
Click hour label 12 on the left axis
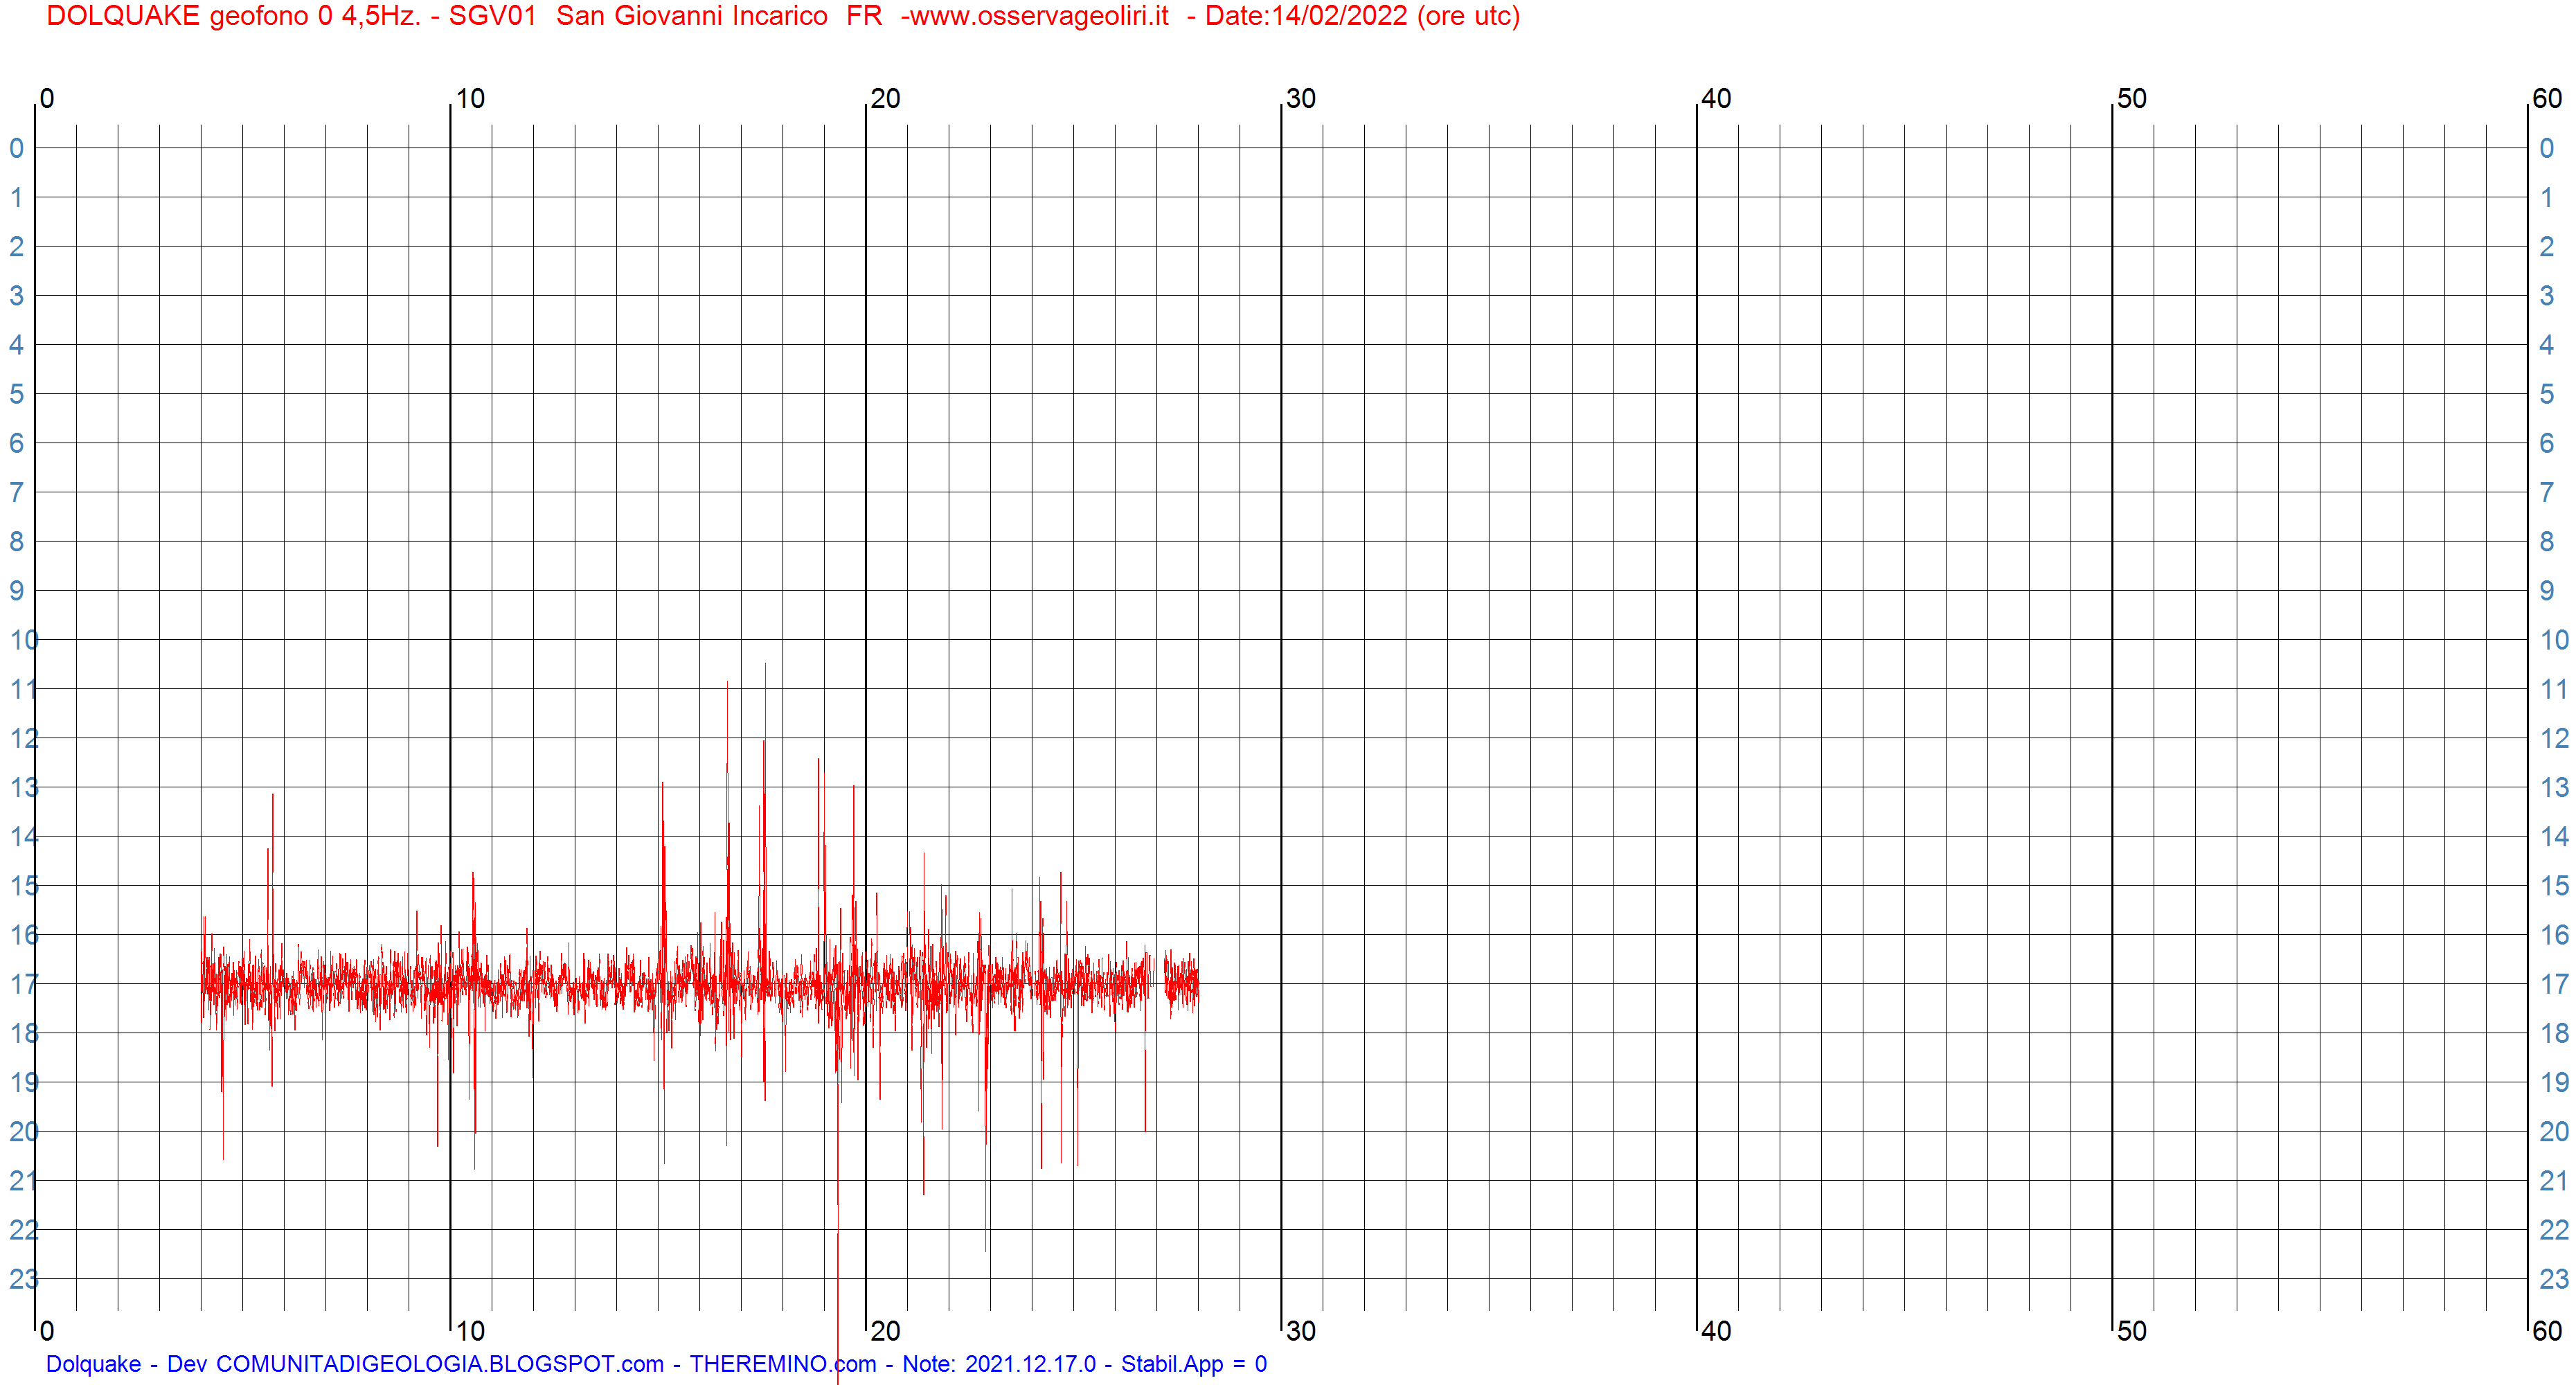point(24,739)
